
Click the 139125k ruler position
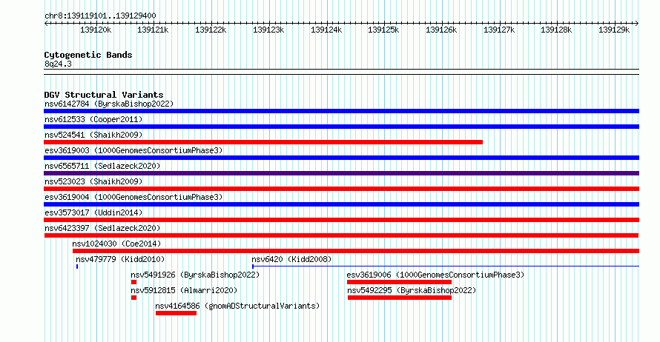pyautogui.click(x=384, y=30)
